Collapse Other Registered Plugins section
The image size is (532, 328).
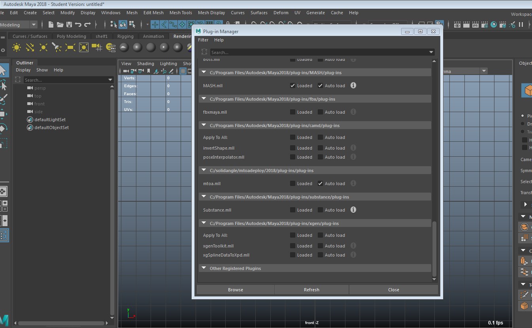pyautogui.click(x=204, y=268)
